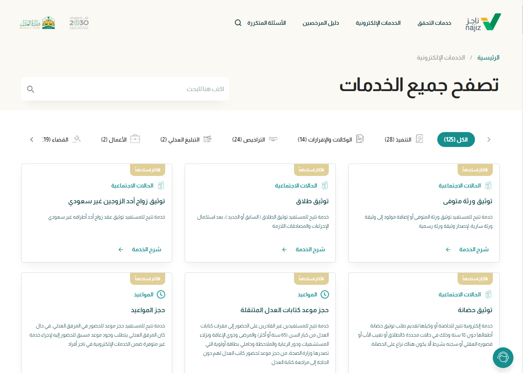Click the Vision 2030 logo
Viewport: 523px width, 373px height.
point(79,23)
